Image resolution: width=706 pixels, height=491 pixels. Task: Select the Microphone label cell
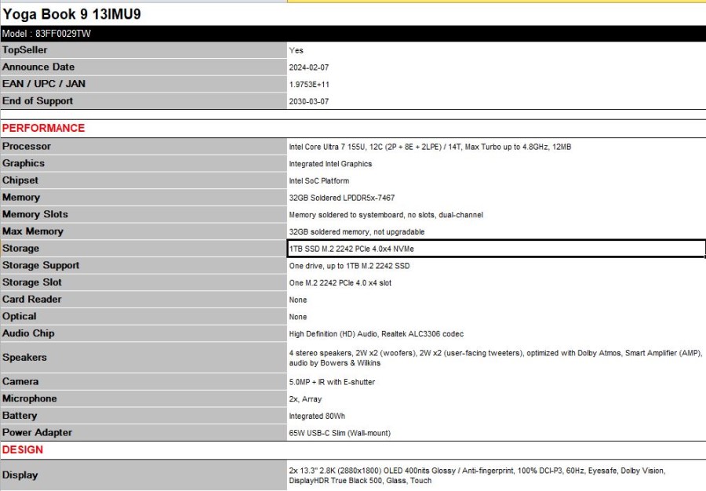[x=144, y=398]
